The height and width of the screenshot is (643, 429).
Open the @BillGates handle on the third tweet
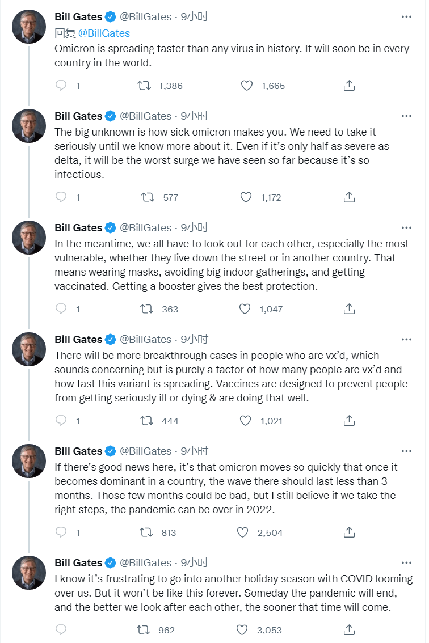point(146,227)
